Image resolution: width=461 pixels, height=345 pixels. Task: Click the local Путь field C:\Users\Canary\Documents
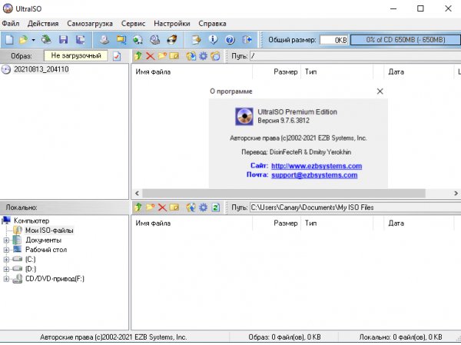[355, 207]
